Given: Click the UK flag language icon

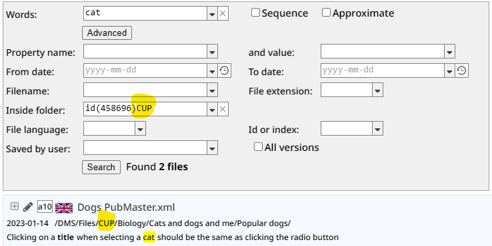Looking at the screenshot, I should (x=64, y=208).
